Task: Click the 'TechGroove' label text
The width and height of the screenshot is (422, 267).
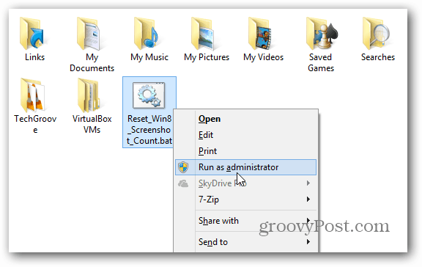Action: 35,124
